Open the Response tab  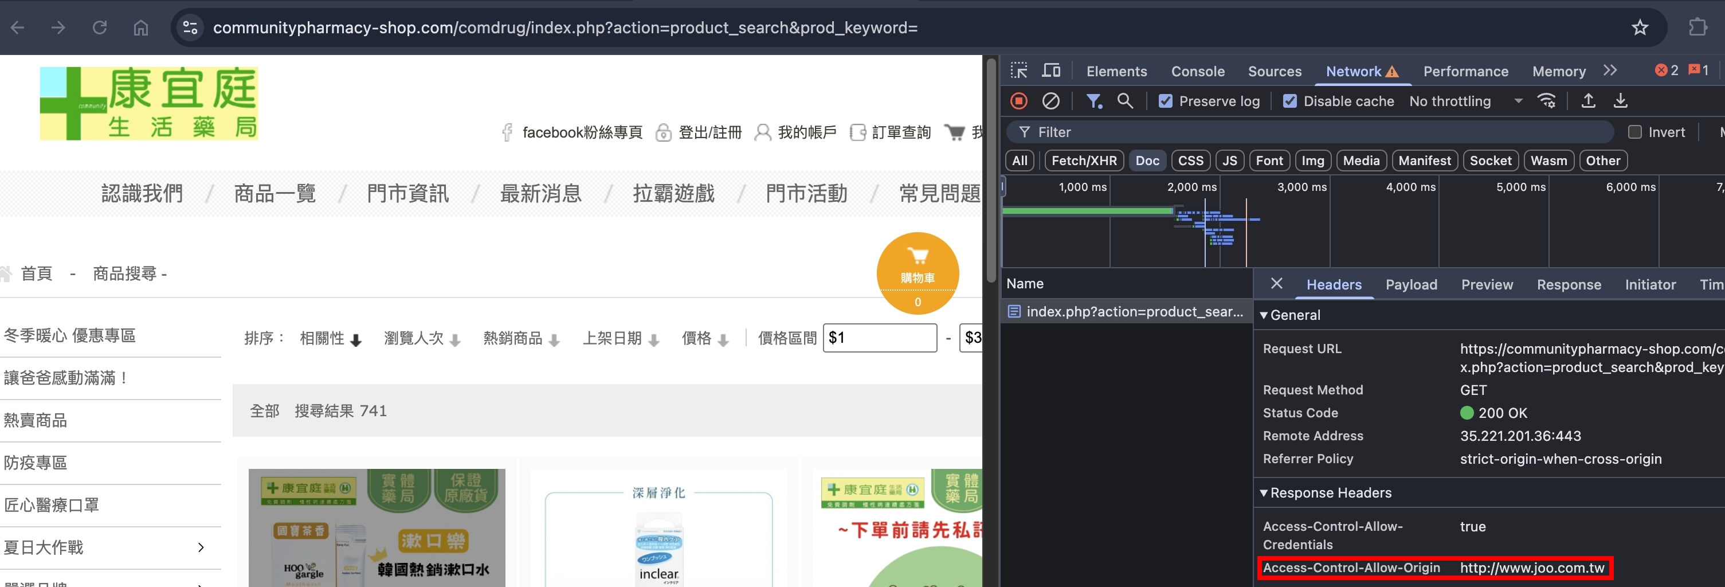(x=1569, y=285)
